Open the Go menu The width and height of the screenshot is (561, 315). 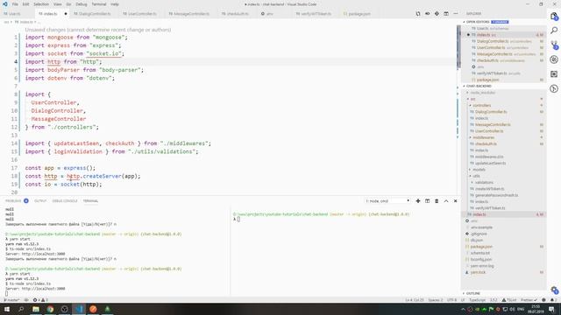click(x=68, y=4)
